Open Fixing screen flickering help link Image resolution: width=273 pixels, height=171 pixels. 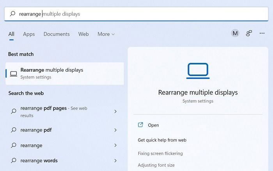(160, 153)
